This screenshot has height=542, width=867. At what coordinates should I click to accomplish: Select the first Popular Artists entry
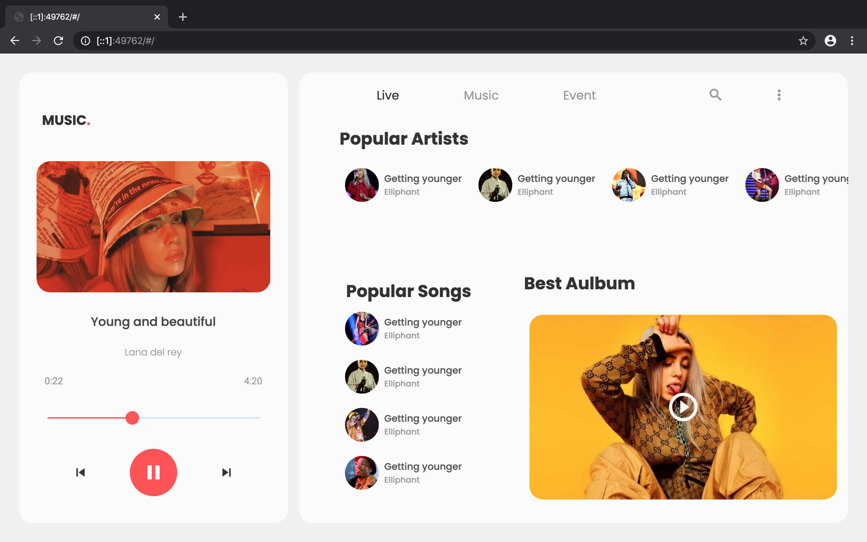[403, 185]
